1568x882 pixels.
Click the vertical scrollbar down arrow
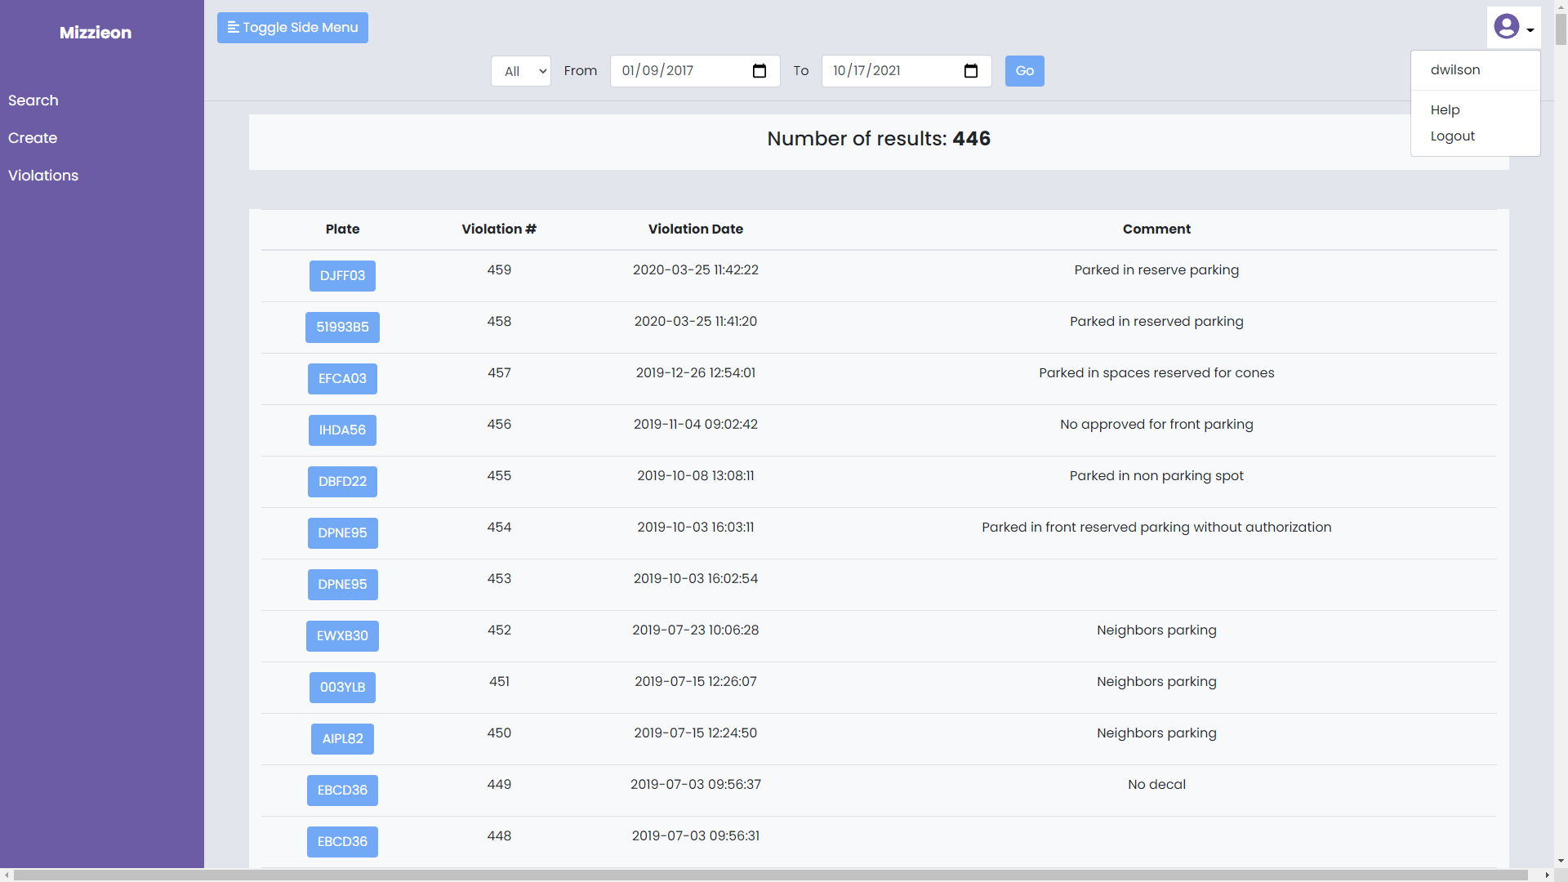coord(1561,861)
